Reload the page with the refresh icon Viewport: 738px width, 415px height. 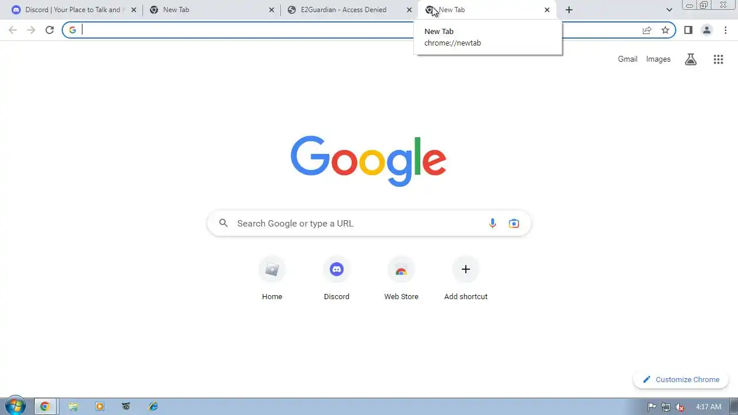50,30
